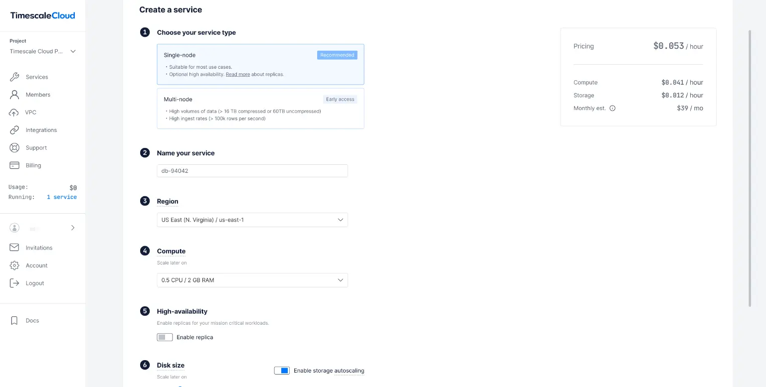Disable storage autoscaling
Viewport: 766px width, 387px height.
tap(282, 371)
